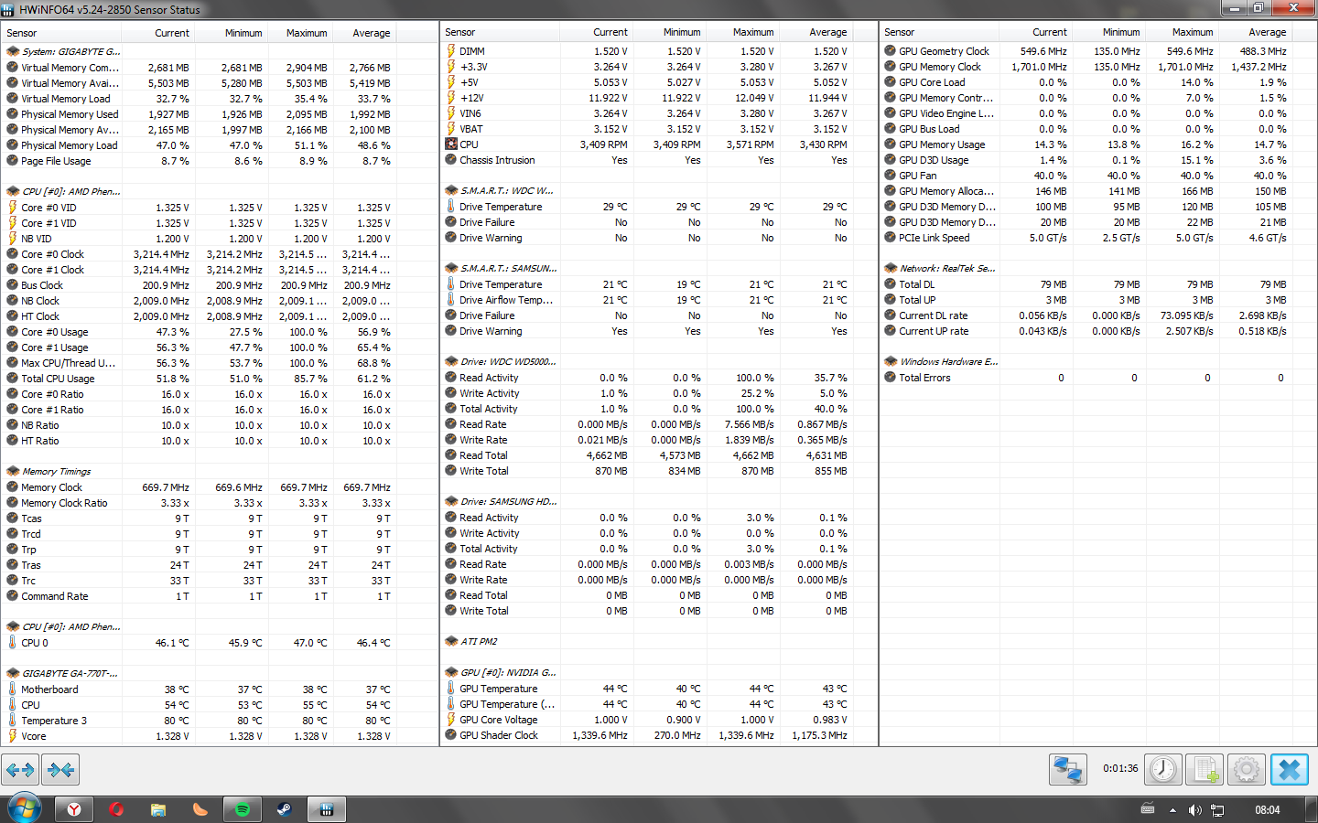Select the Virtual Memory Load row
This screenshot has width=1318, height=823.
coord(220,99)
